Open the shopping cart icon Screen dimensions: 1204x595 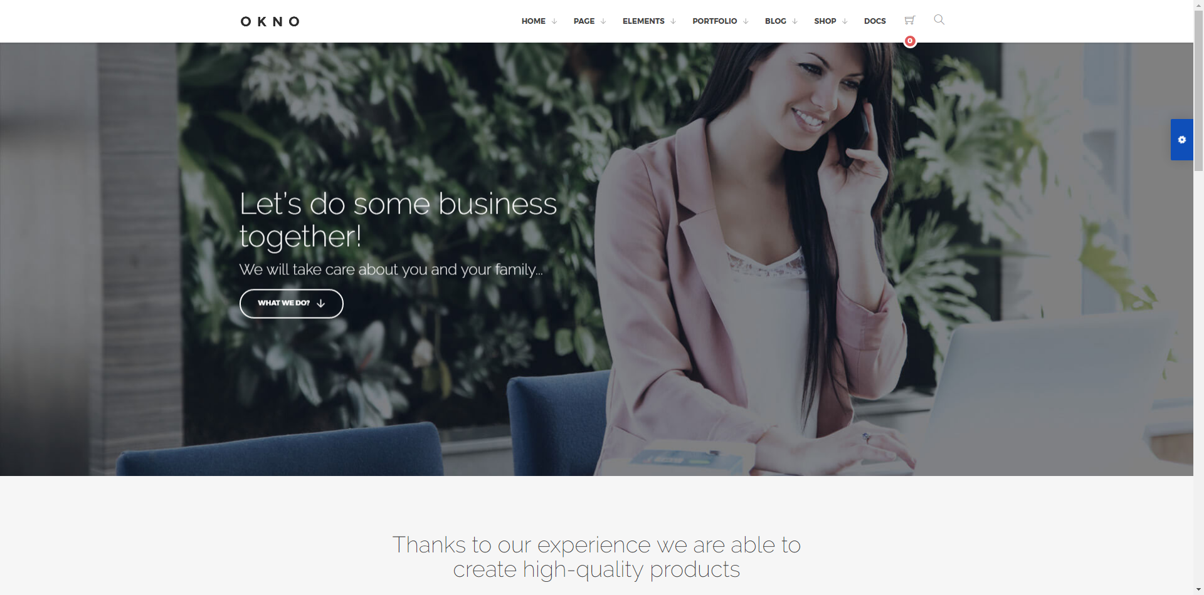910,21
